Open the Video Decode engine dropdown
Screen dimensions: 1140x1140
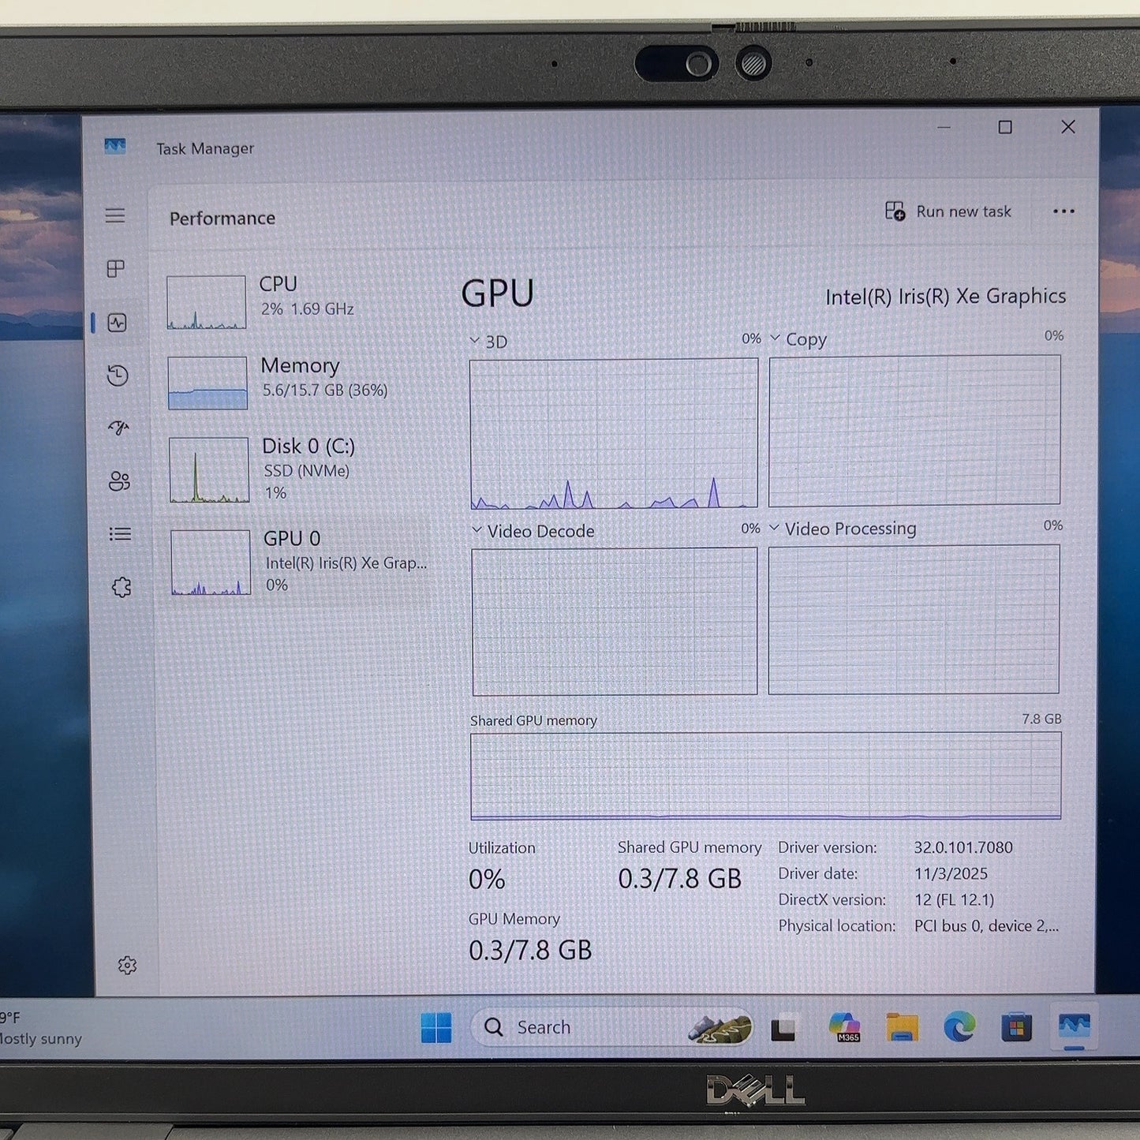pyautogui.click(x=477, y=530)
